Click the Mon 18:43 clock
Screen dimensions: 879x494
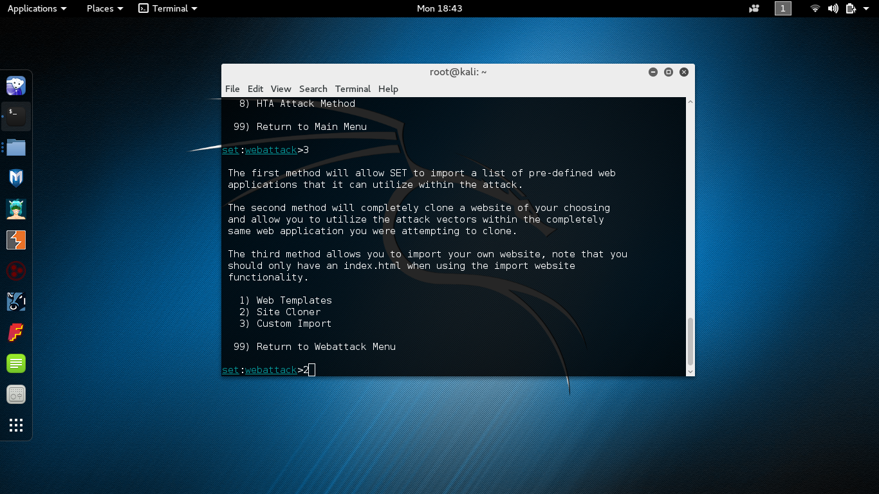(x=439, y=8)
